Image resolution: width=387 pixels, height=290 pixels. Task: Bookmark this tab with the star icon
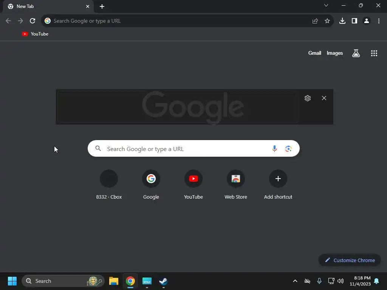(x=327, y=21)
